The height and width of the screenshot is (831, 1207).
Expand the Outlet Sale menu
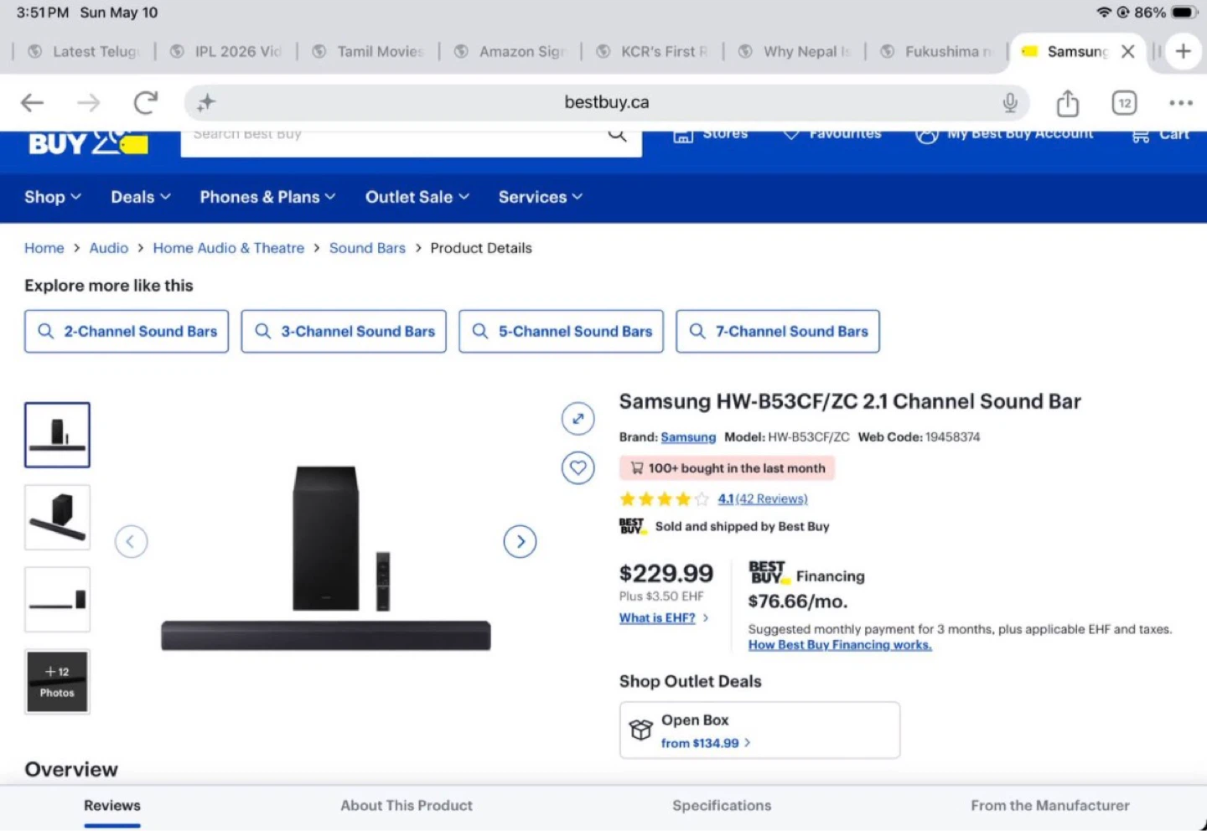[417, 197]
